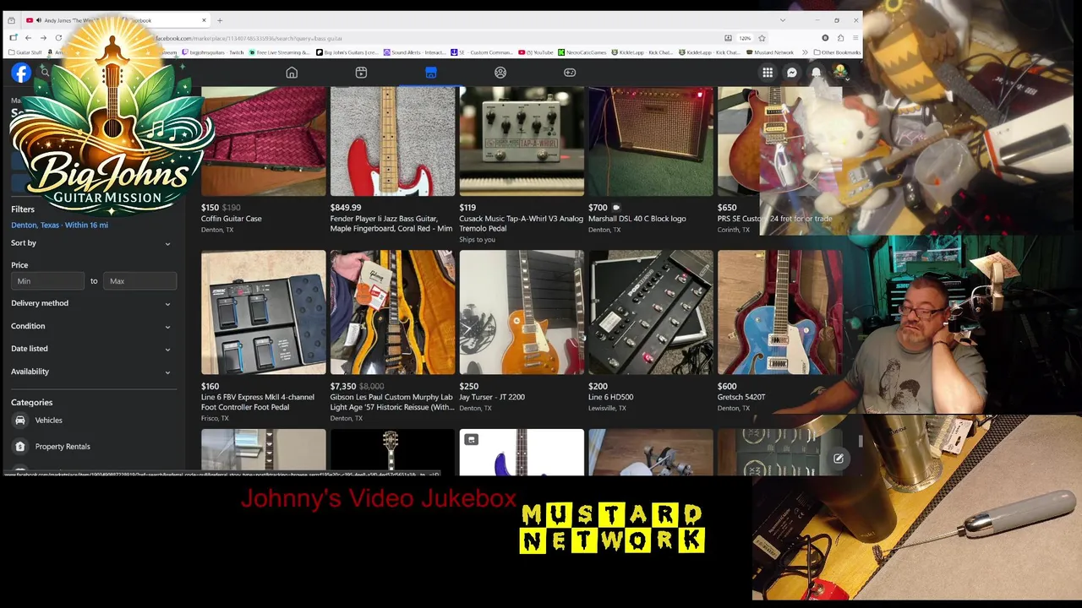Open Marshall DSL 40 C listing title
This screenshot has width=1082, height=608.
point(637,219)
